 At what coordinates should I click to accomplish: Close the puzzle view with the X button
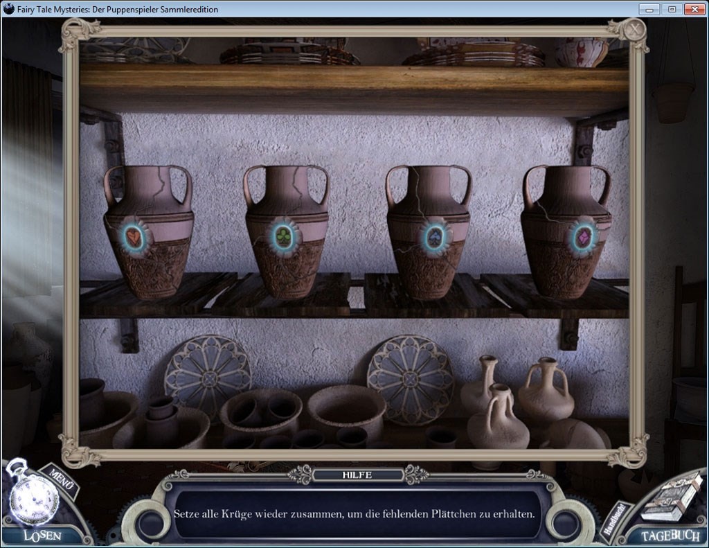click(x=635, y=30)
